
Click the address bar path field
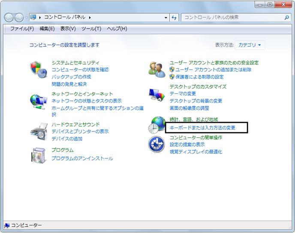(99, 18)
